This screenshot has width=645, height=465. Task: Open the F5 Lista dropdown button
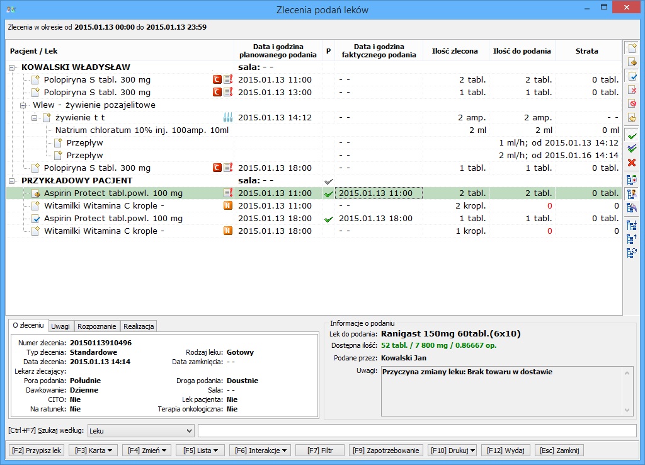click(x=200, y=451)
